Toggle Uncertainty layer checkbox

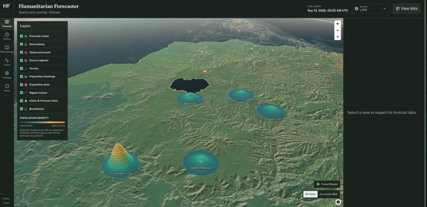click(22, 44)
